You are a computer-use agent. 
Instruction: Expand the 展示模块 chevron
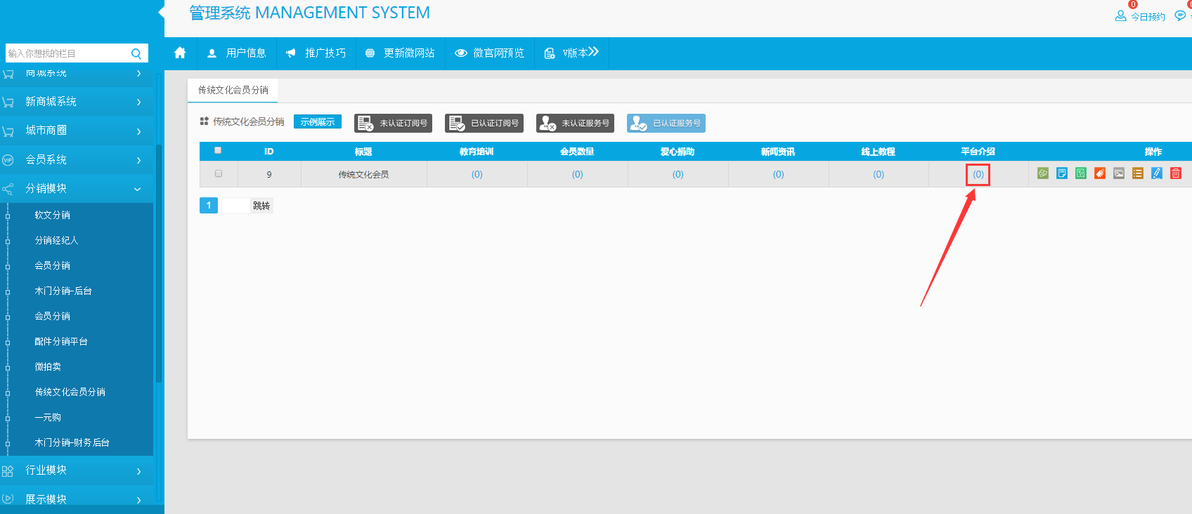pos(138,500)
